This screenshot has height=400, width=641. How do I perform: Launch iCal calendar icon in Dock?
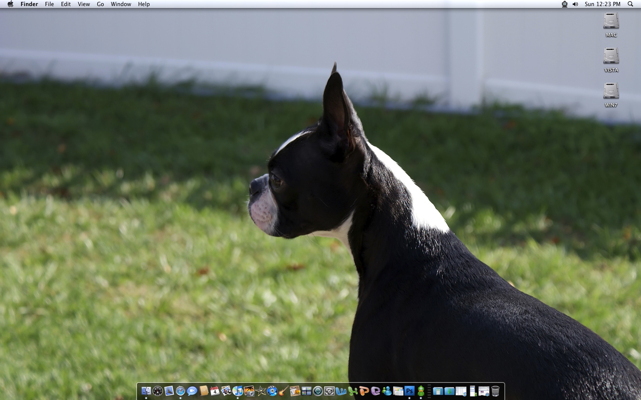pyautogui.click(x=215, y=391)
